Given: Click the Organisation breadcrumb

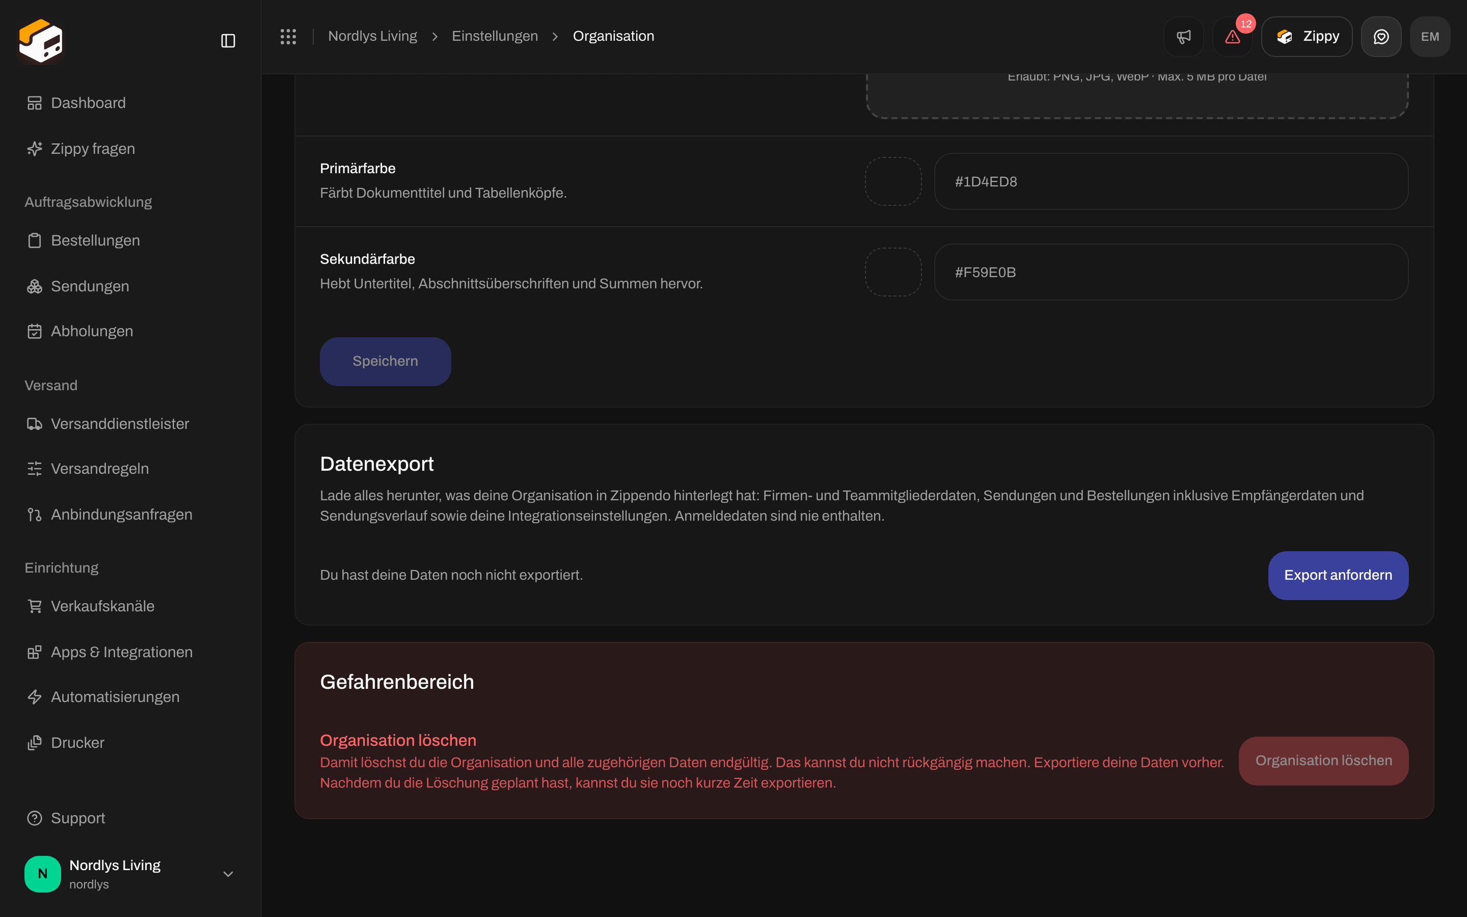Looking at the screenshot, I should pyautogui.click(x=613, y=36).
